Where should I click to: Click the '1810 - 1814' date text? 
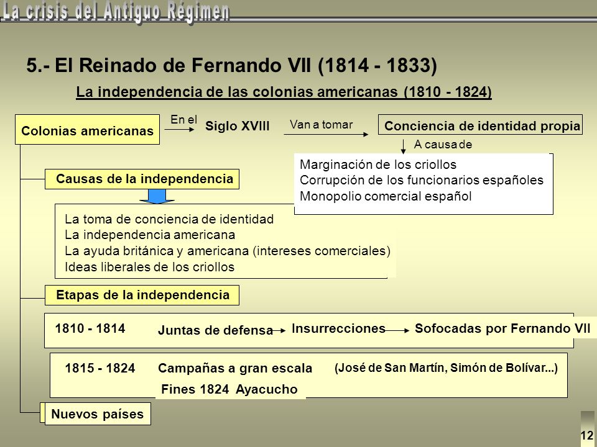click(90, 328)
